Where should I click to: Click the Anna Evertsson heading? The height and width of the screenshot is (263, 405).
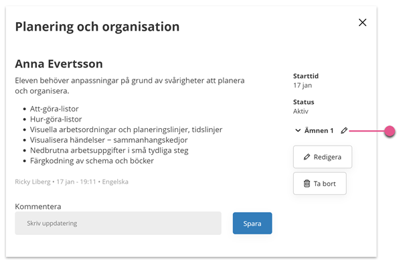point(59,64)
